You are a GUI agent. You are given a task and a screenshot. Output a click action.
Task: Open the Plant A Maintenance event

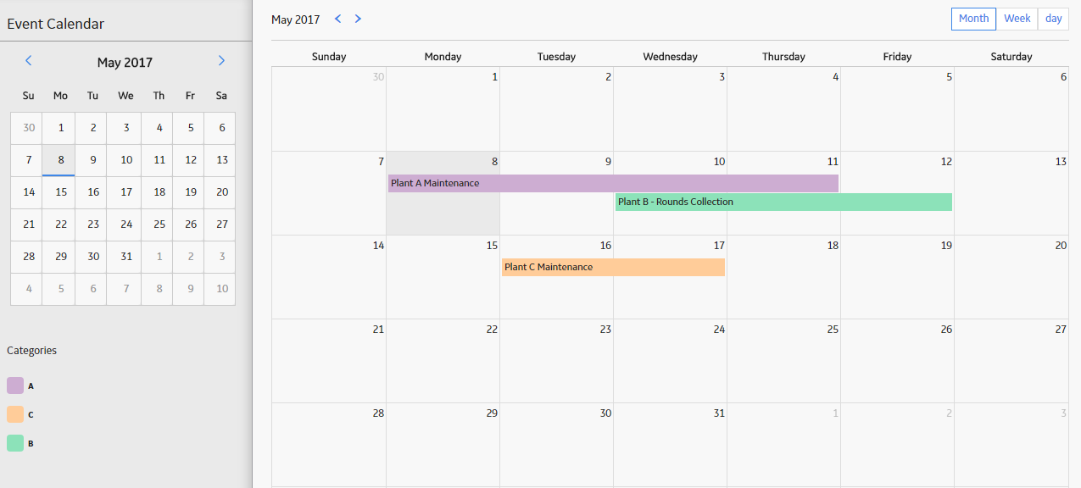coord(613,183)
